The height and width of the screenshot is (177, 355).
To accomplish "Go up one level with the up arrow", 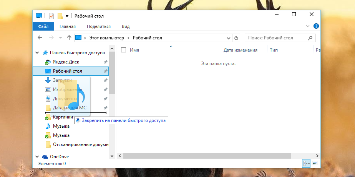I will 69,37.
